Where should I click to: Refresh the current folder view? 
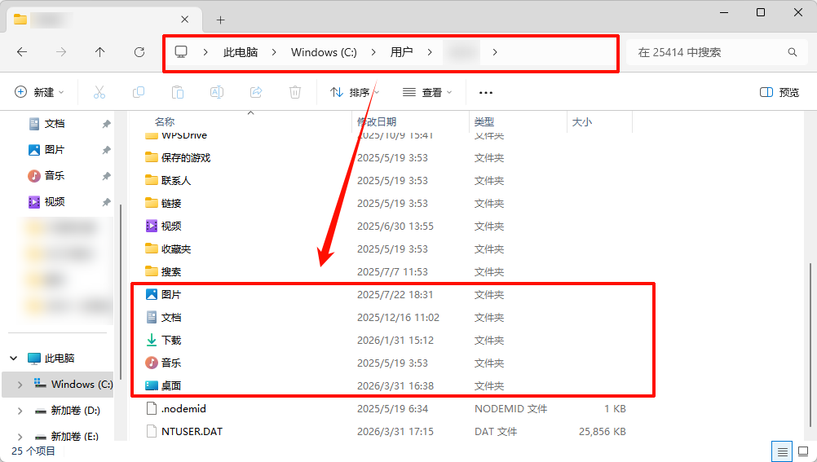[x=139, y=52]
